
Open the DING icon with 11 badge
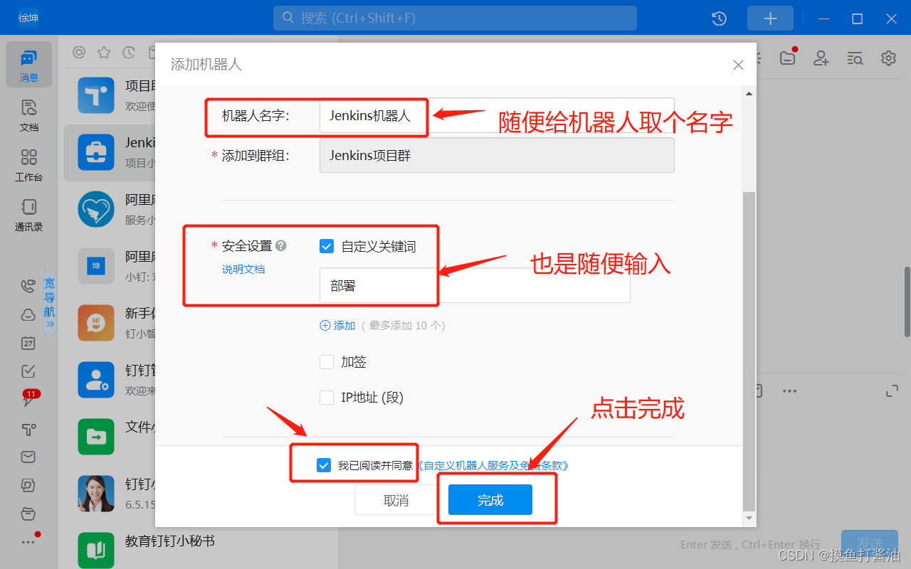click(x=28, y=399)
